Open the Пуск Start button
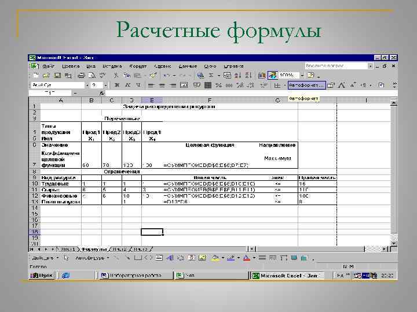Image resolution: width=417 pixels, height=312 pixels. pos(42,276)
